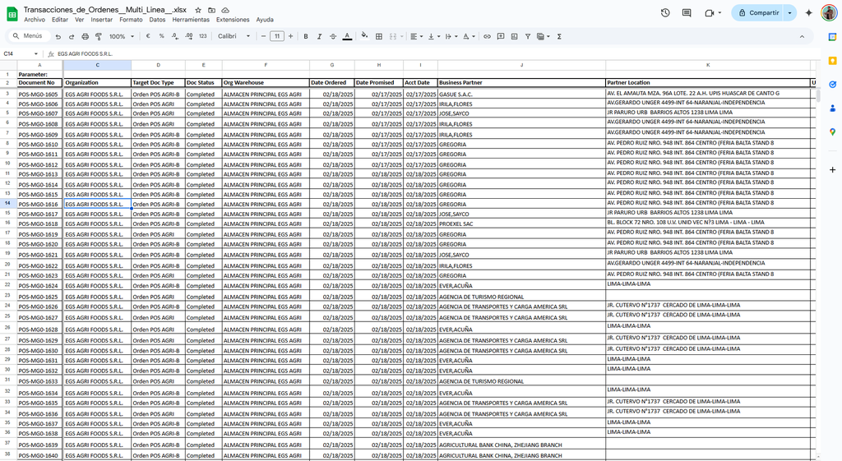Select the cell PROEXEL SAC
This screenshot has width=842, height=461.
point(521,224)
